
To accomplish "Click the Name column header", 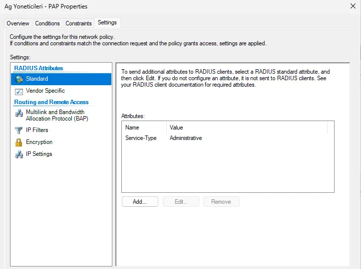I will [x=144, y=128].
